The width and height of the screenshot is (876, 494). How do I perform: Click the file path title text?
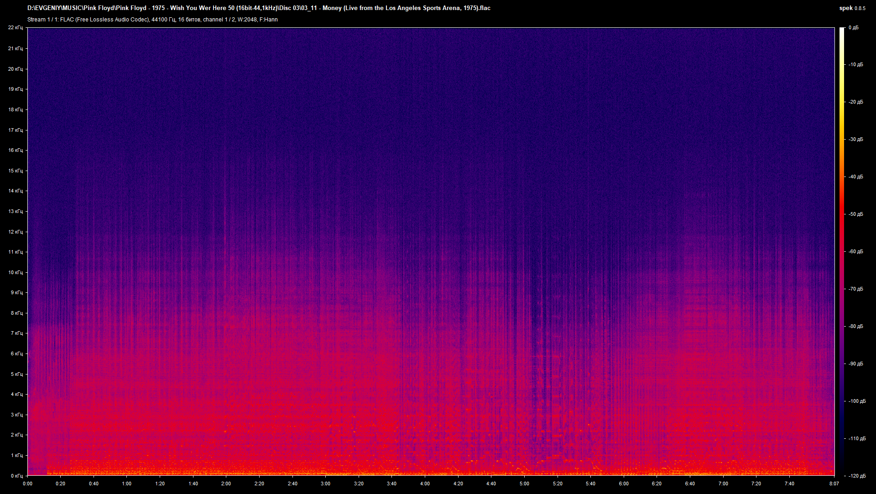(x=259, y=8)
